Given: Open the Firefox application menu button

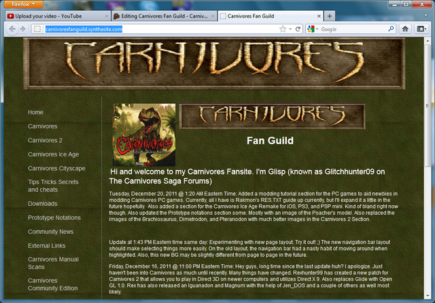Looking at the screenshot, I should (24, 4).
